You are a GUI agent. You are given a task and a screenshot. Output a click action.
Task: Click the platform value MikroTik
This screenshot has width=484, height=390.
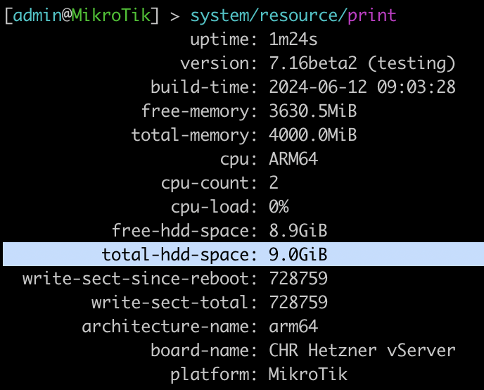click(x=308, y=375)
